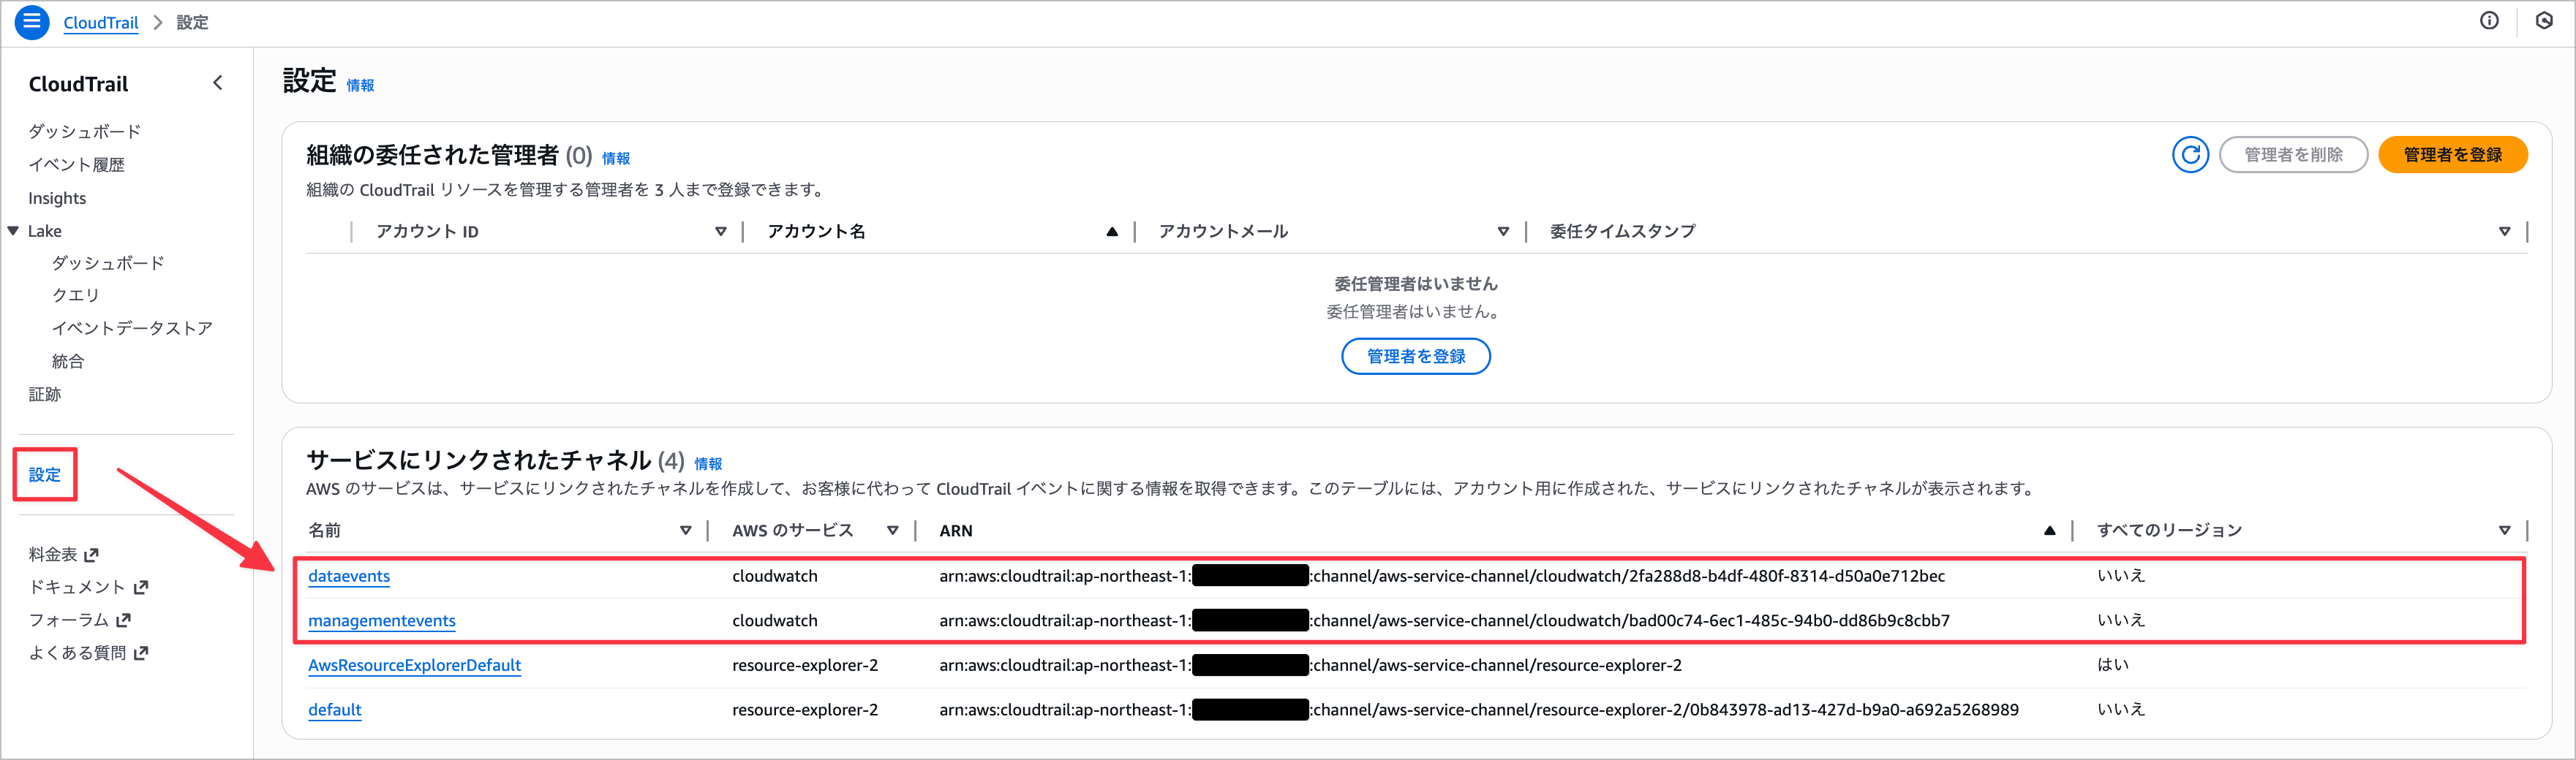The image size is (2576, 760).
Task: Click the ARN column header
Action: tap(956, 531)
